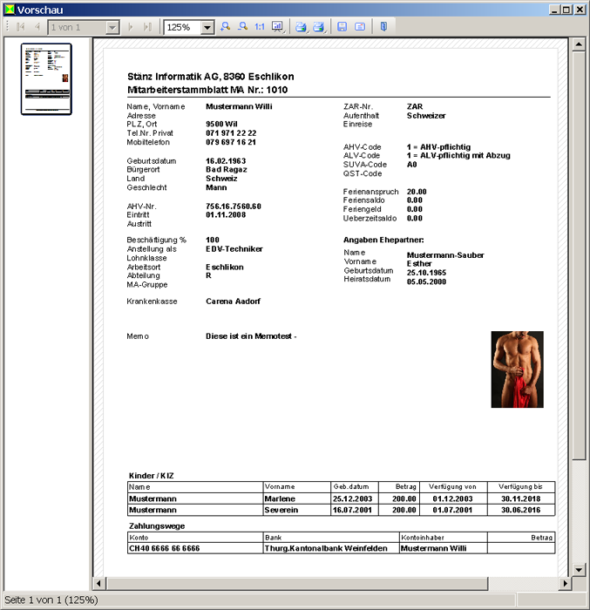590x610 pixels.
Task: Select the page 1 thumbnail
Action: (x=46, y=78)
